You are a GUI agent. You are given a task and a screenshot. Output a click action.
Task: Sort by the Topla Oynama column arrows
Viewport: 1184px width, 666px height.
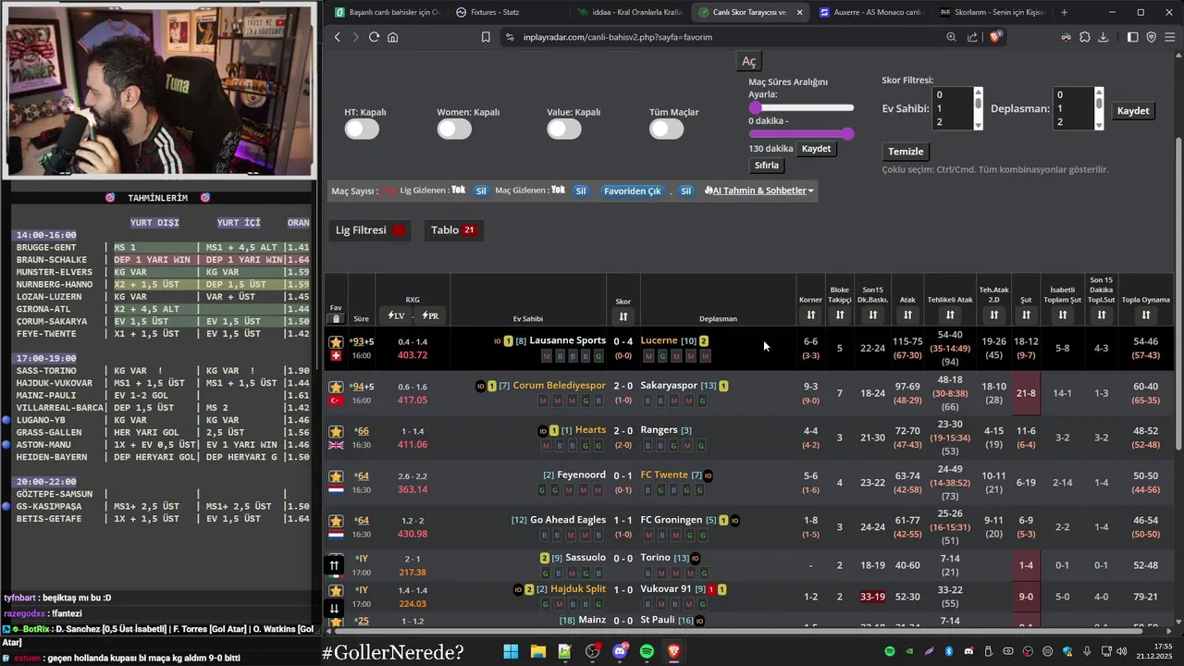click(1145, 315)
